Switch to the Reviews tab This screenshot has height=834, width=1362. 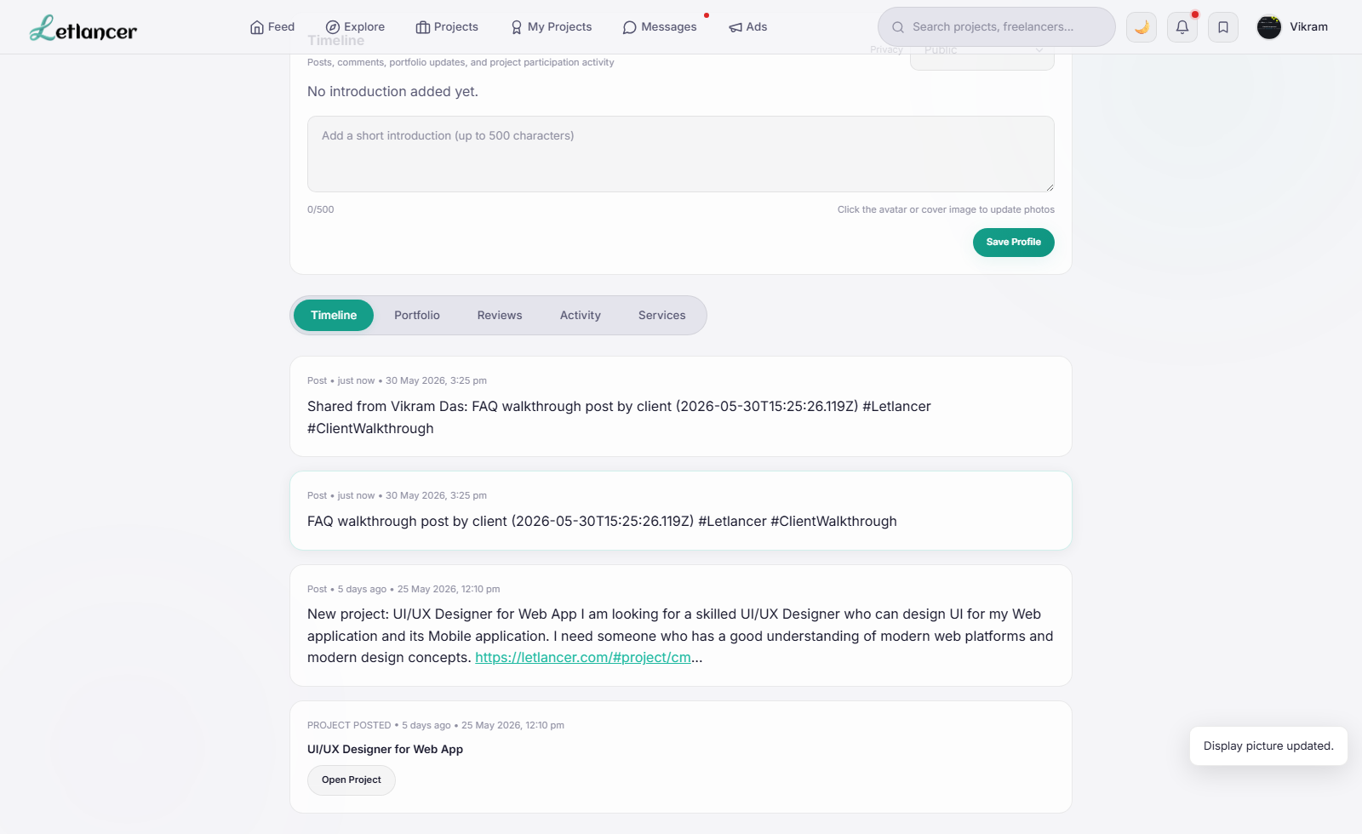(500, 315)
